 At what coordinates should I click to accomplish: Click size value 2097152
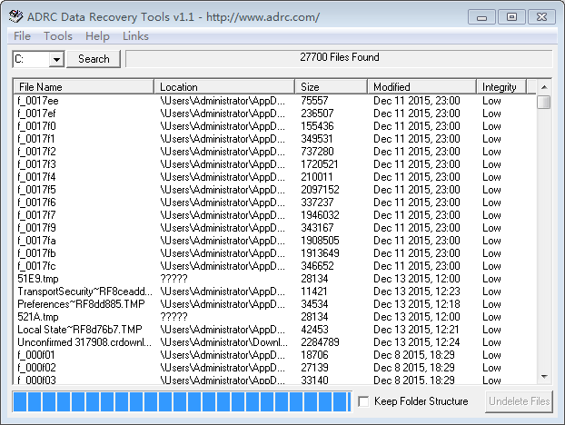(321, 190)
